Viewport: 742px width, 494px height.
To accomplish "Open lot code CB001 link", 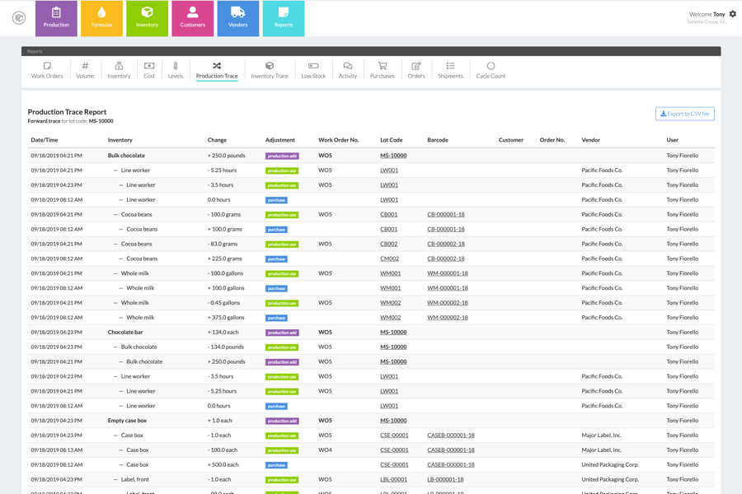I will pyautogui.click(x=388, y=215).
